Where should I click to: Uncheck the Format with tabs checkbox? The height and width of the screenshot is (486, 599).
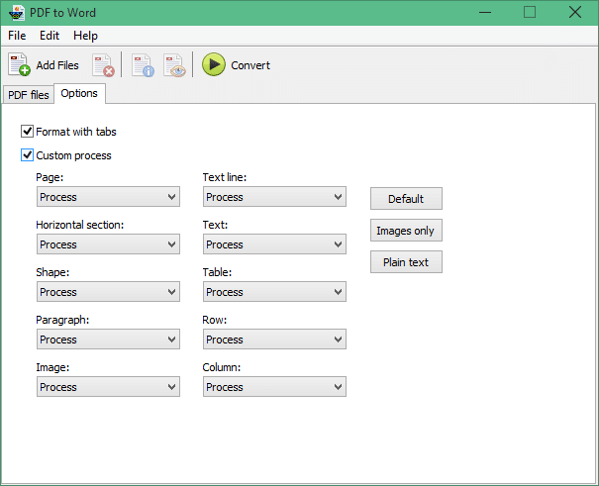(27, 132)
